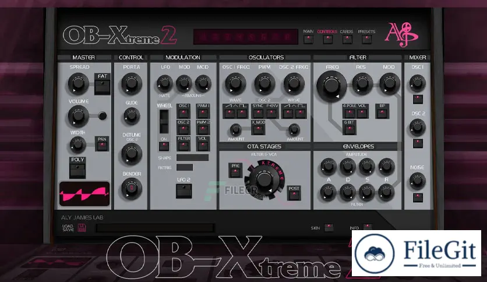Route LFO to FILTER button

(183, 146)
